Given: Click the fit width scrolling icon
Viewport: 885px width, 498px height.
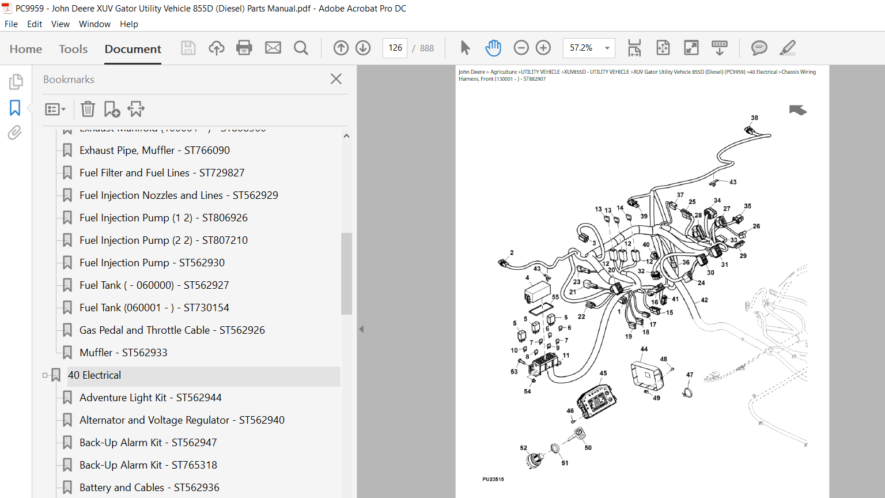Looking at the screenshot, I should tap(634, 48).
